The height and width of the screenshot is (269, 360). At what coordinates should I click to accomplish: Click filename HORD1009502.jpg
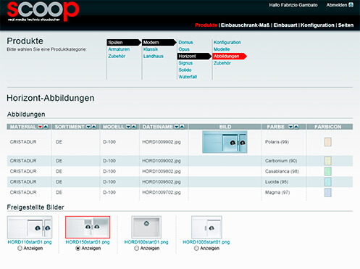[162, 182]
